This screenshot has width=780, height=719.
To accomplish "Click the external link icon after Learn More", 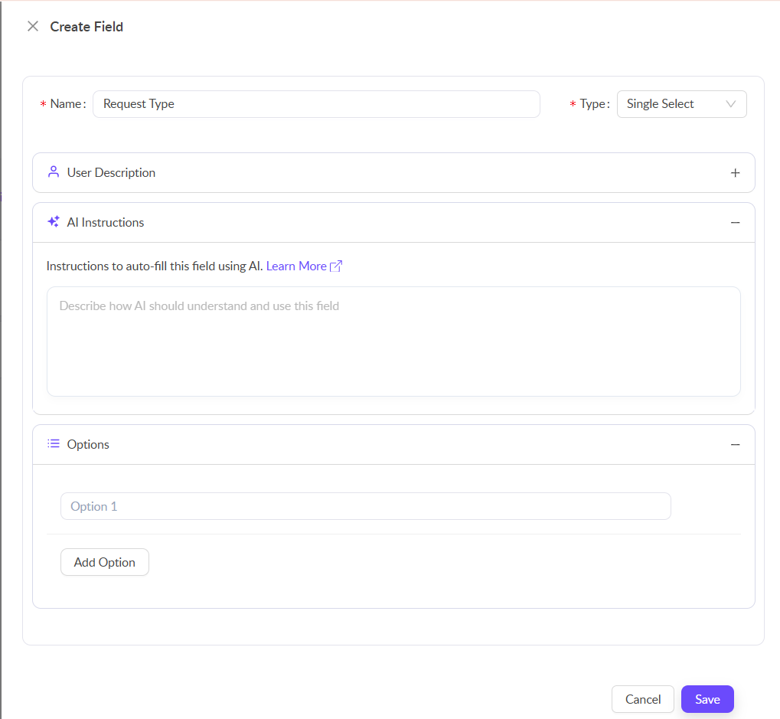I will pyautogui.click(x=336, y=266).
